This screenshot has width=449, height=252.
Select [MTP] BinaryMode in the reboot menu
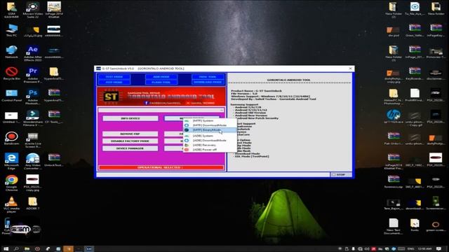pos(210,130)
